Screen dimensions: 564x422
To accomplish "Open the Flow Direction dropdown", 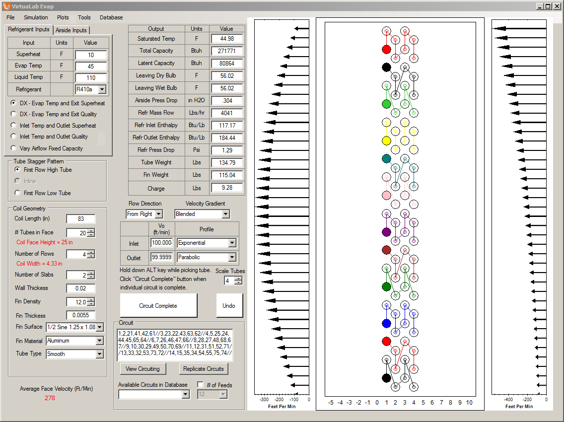I will 159,214.
